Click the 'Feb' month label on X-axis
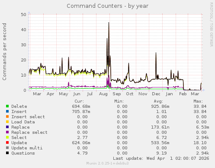 click(183, 94)
